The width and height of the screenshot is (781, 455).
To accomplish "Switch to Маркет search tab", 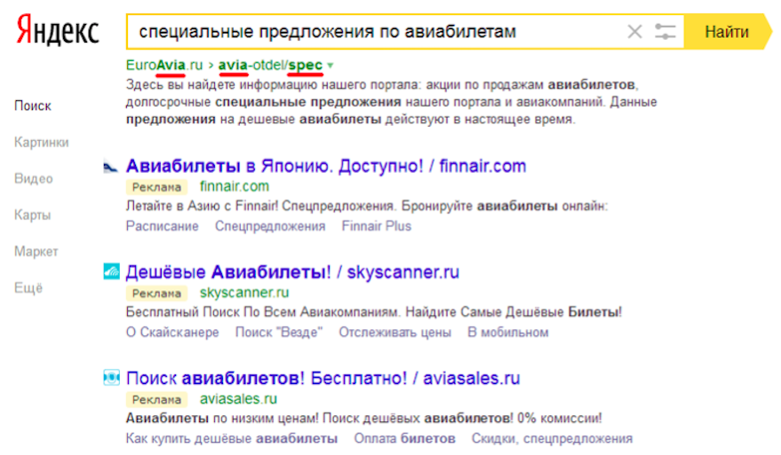I will pyautogui.click(x=36, y=251).
